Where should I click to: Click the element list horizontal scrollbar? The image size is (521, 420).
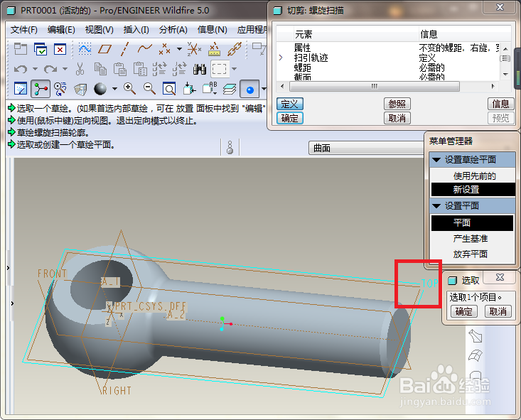pos(375,87)
